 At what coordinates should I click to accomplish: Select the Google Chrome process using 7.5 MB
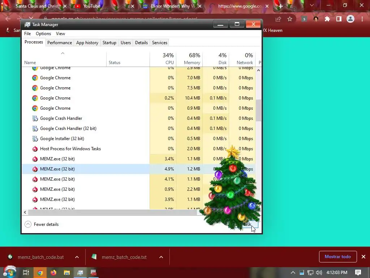[x=139, y=88]
